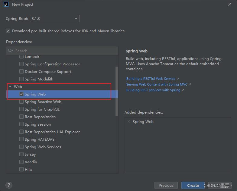Enable Docker Compose Support dependency
237x191 pixels.
(21, 71)
